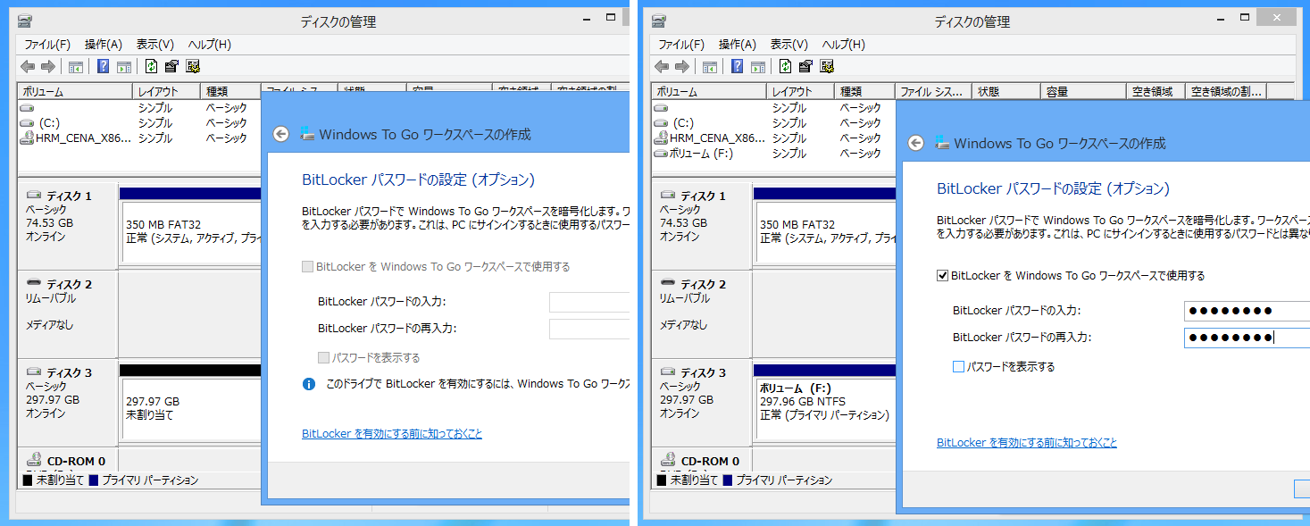1310x526 pixels.
Task: Focus BitLocker パスワードの入力 field in left wizard
Action: pos(589,302)
